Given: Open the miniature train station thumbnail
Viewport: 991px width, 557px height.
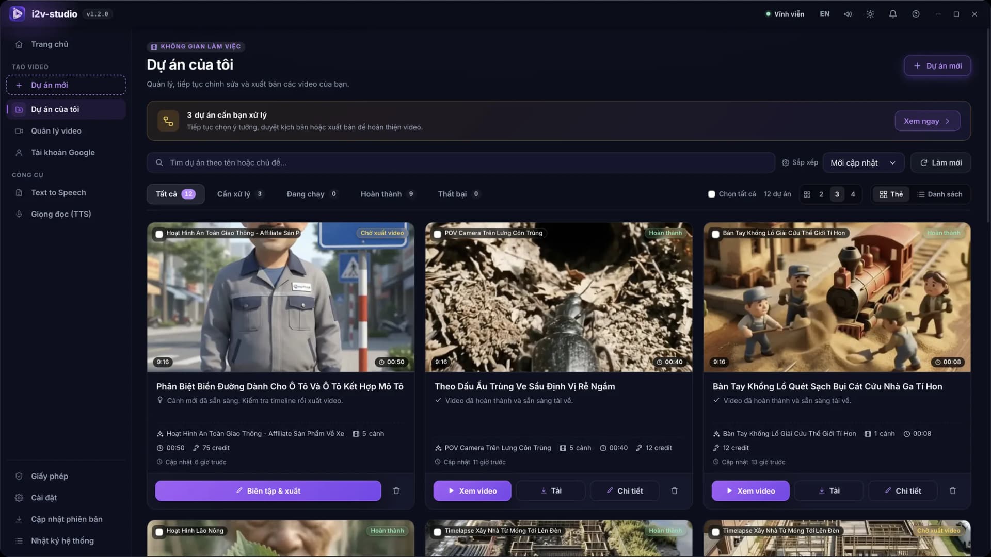Looking at the screenshot, I should click(837, 297).
